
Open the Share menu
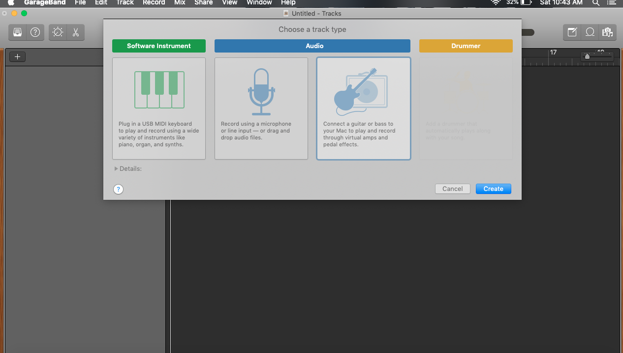(x=204, y=2)
